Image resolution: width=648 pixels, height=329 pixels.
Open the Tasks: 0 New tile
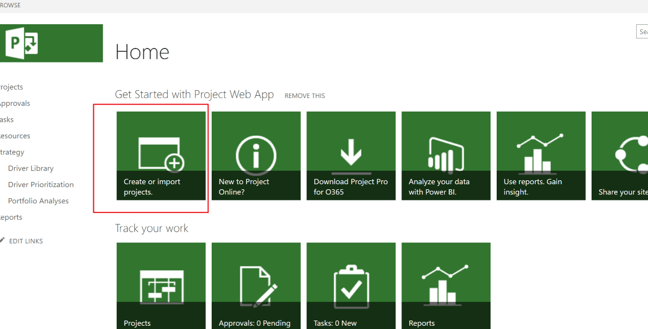point(351,286)
